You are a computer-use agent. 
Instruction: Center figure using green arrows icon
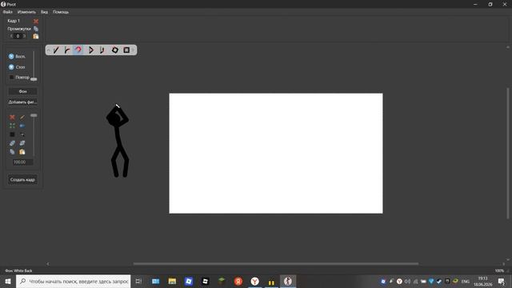tap(12, 126)
